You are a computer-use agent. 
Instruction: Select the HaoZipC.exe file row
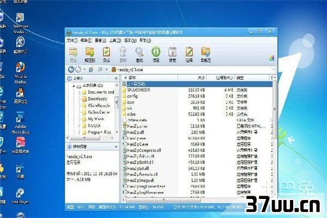click(x=197, y=144)
